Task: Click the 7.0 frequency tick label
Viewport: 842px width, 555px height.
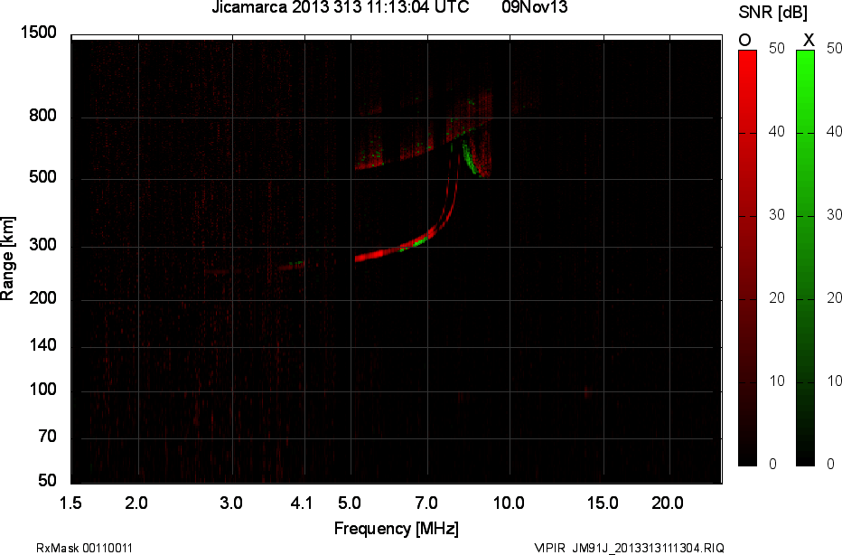Action: pos(426,503)
